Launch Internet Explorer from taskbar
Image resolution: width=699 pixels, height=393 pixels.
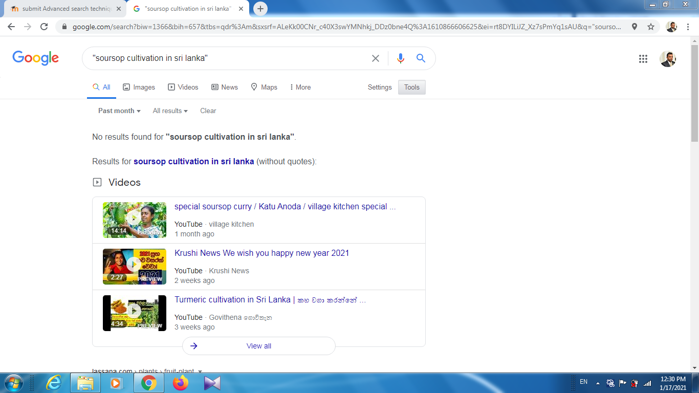click(x=54, y=383)
